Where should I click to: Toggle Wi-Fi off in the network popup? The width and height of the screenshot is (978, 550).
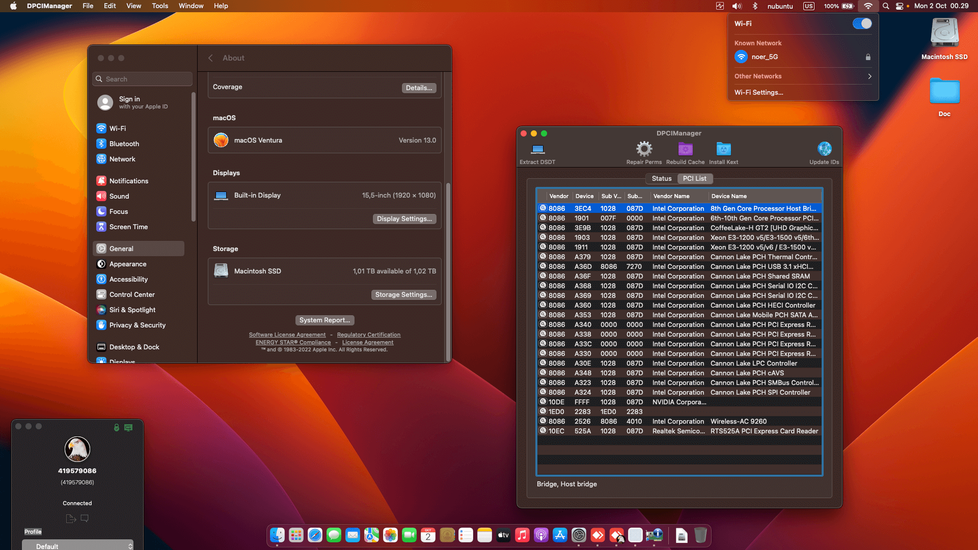(x=862, y=23)
